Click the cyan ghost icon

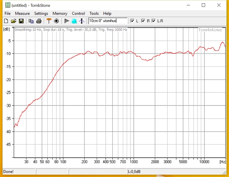pyautogui.click(x=74, y=21)
